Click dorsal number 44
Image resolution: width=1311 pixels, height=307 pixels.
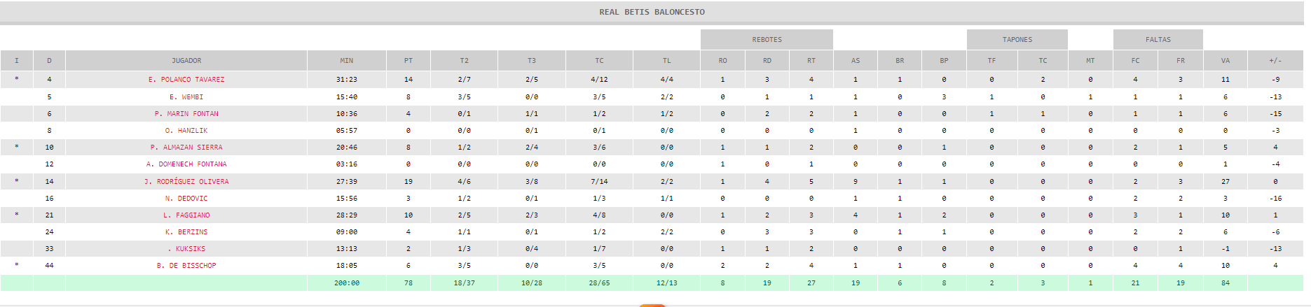tap(49, 266)
